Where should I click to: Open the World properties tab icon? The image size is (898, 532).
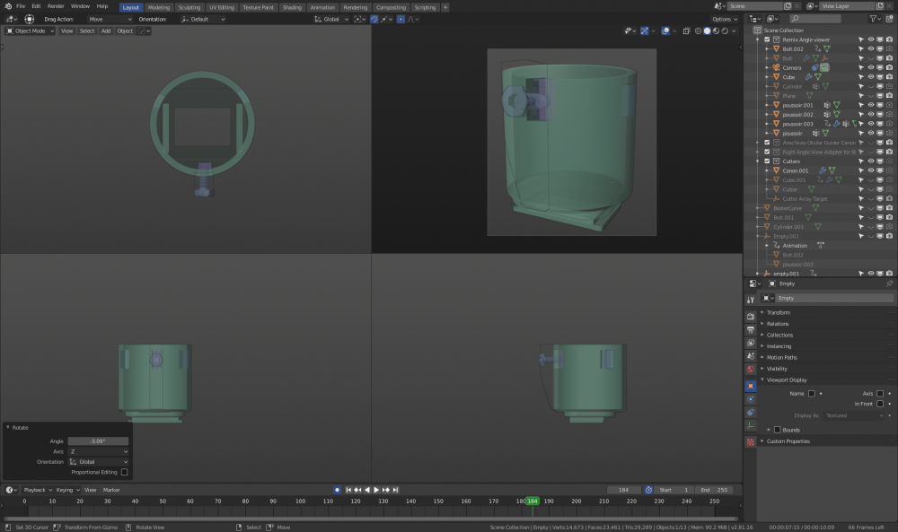pos(751,369)
